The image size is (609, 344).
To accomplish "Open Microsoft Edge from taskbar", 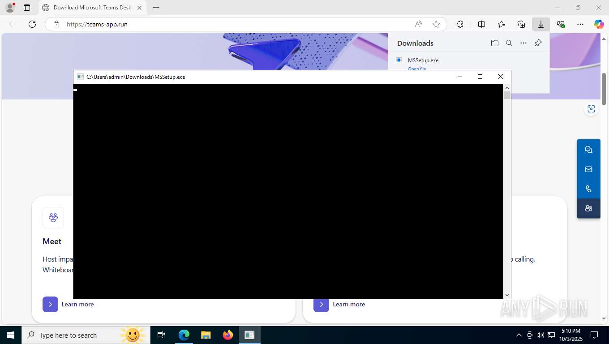I will (x=184, y=335).
